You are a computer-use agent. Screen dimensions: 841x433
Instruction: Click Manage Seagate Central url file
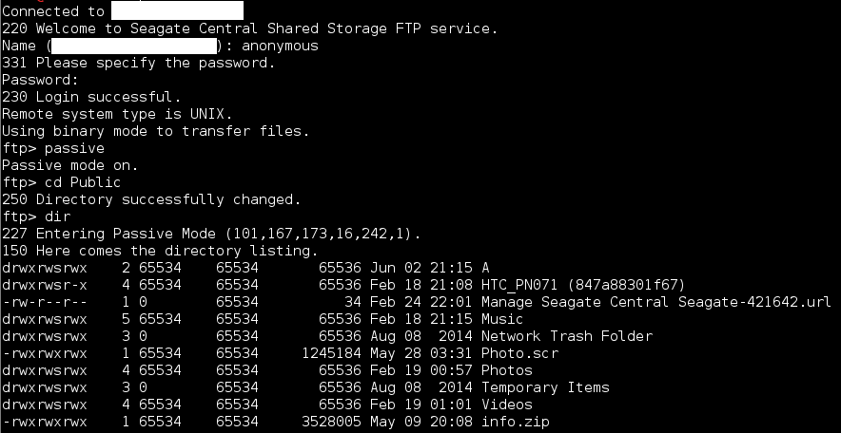pos(655,302)
